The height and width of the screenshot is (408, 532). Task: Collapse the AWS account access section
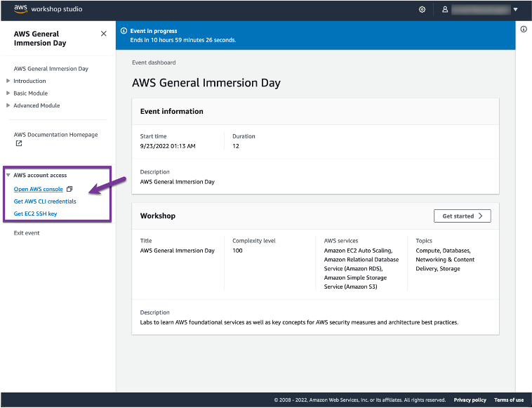(8, 175)
